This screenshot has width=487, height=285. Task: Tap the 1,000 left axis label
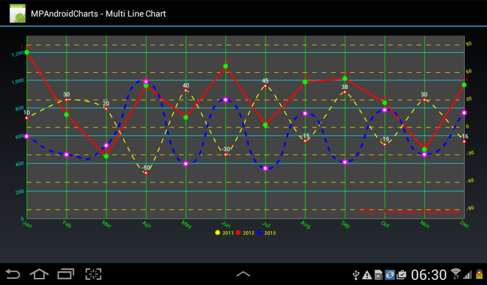click(x=18, y=82)
